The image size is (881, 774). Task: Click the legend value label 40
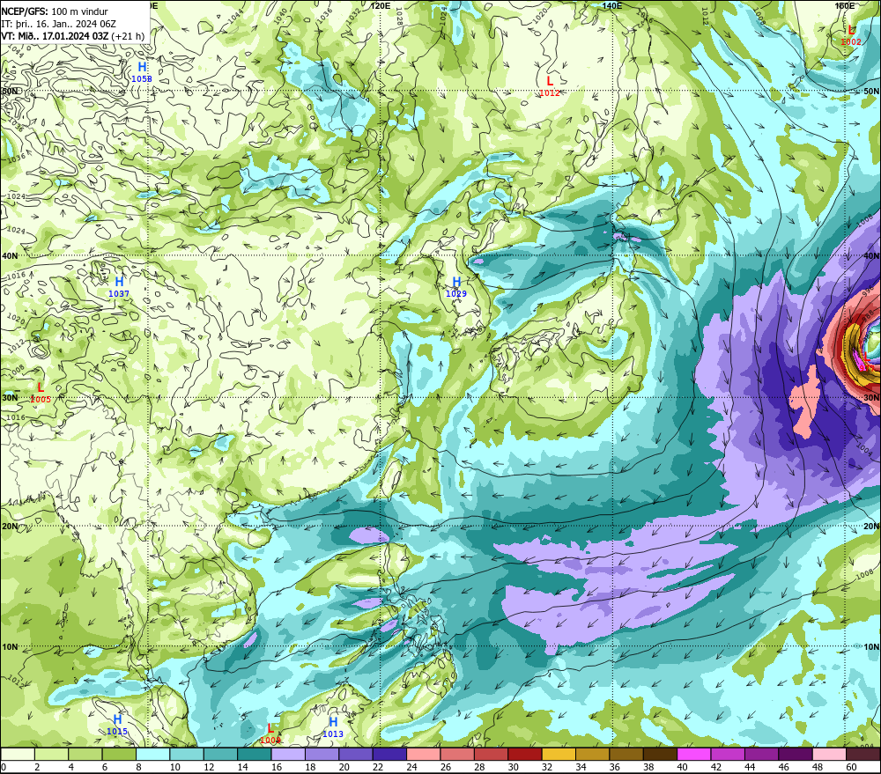tap(683, 767)
